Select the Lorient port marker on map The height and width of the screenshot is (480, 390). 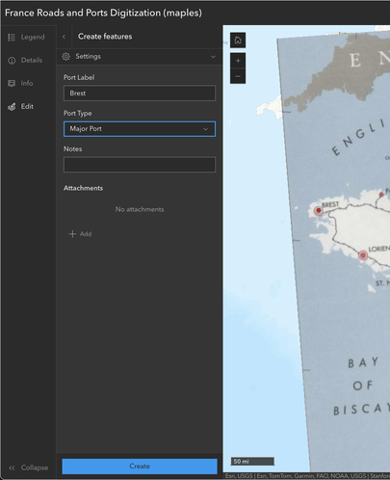click(363, 255)
